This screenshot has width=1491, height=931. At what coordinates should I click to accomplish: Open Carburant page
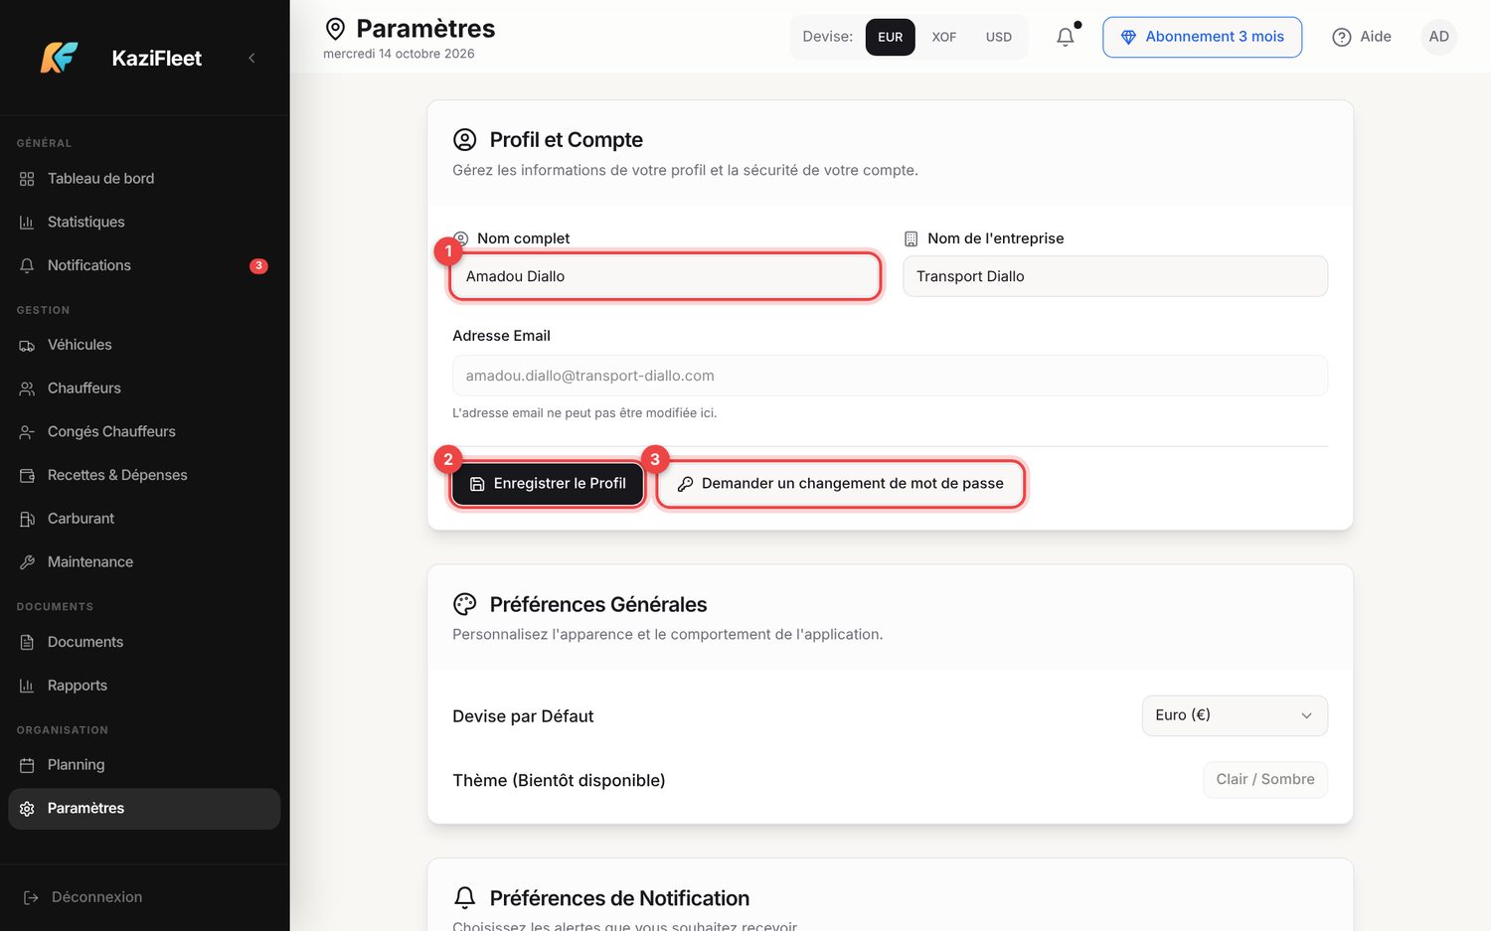144,519
